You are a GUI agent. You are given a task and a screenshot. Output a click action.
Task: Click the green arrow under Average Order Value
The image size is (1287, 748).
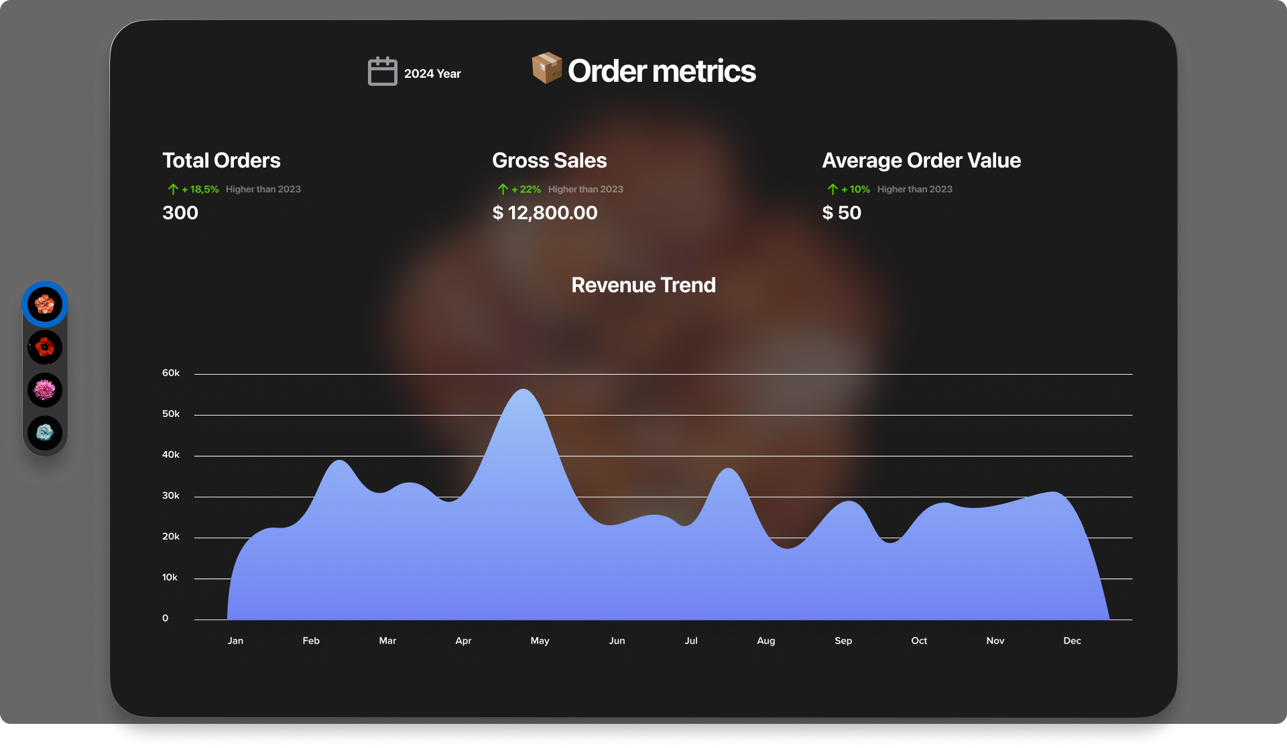pos(833,189)
